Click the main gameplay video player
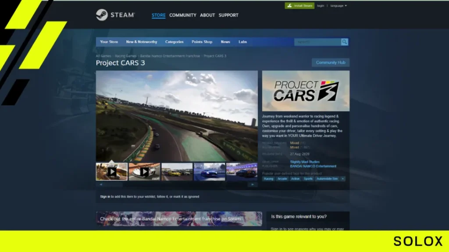This screenshot has width=449, height=252. [x=177, y=116]
